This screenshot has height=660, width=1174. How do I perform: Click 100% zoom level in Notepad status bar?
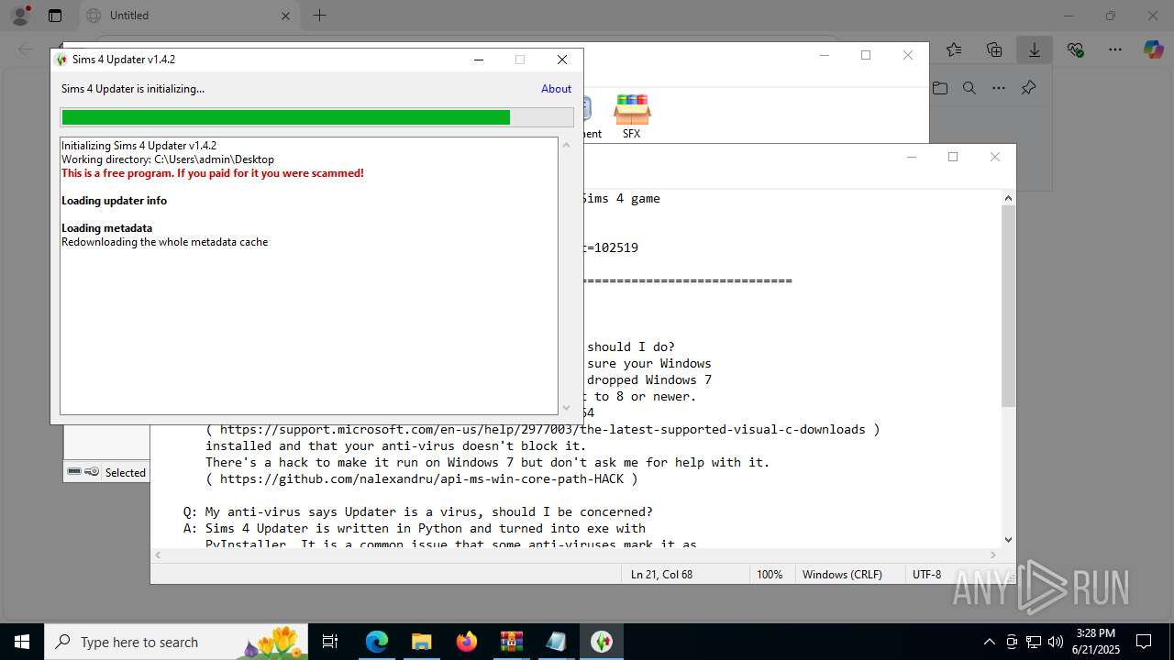coord(770,575)
